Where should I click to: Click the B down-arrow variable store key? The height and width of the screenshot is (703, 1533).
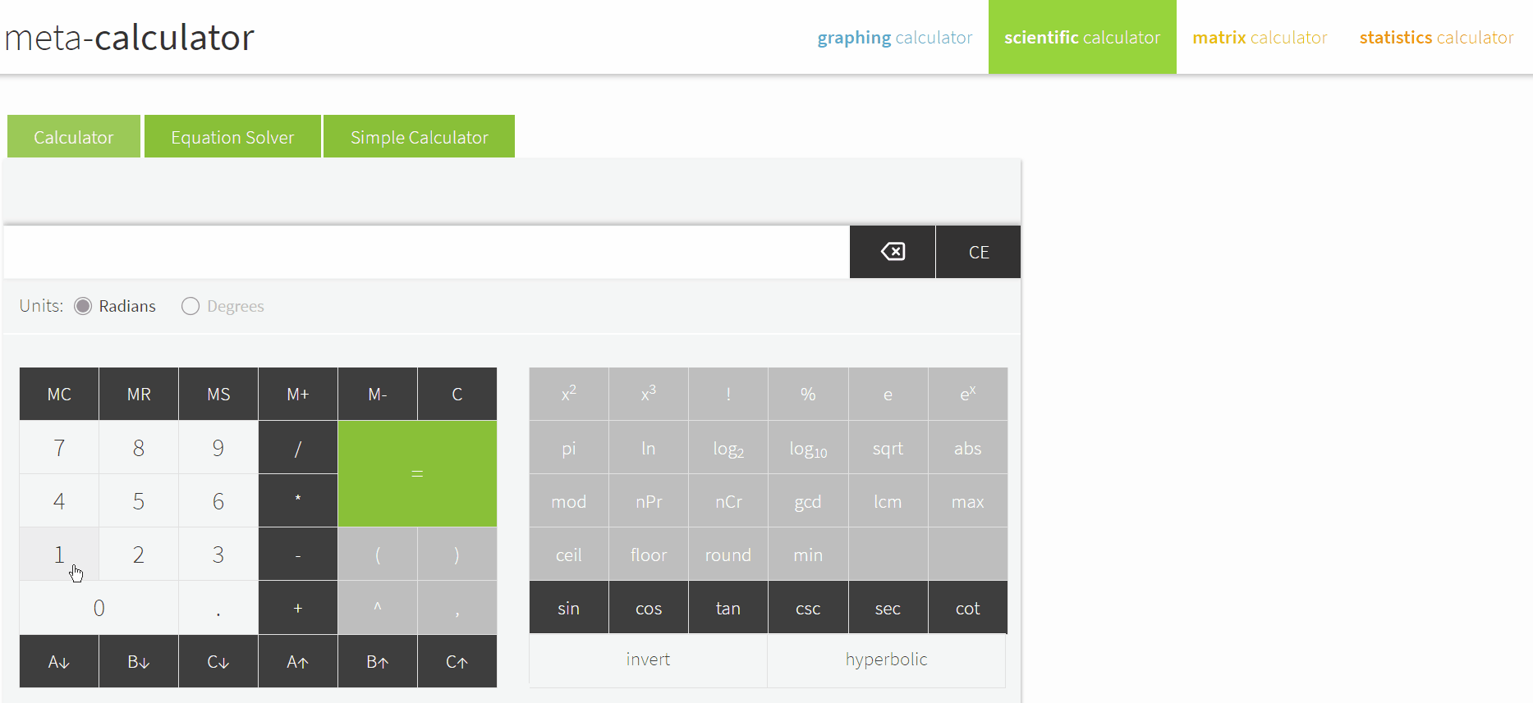coord(139,661)
